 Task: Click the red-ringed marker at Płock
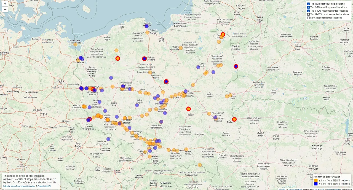click(166, 81)
